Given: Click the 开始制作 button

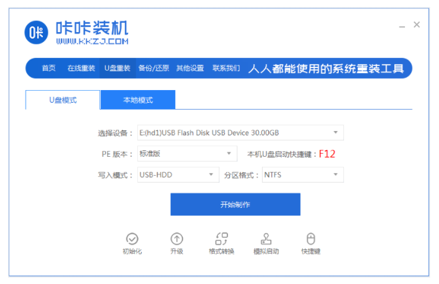Looking at the screenshot, I should pos(236,205).
